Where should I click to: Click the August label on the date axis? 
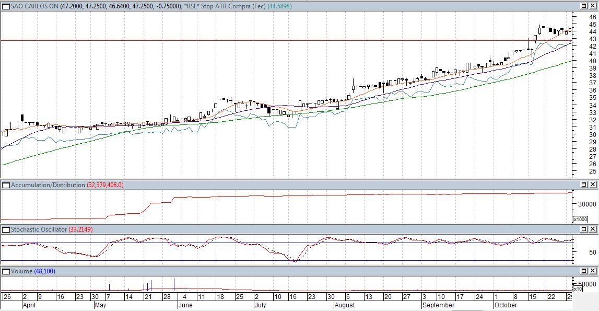click(345, 305)
